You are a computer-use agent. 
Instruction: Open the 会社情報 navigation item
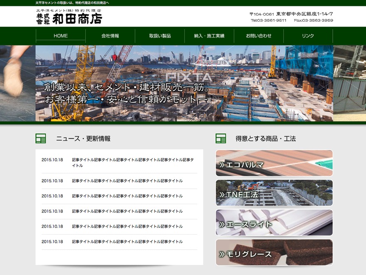pyautogui.click(x=110, y=36)
